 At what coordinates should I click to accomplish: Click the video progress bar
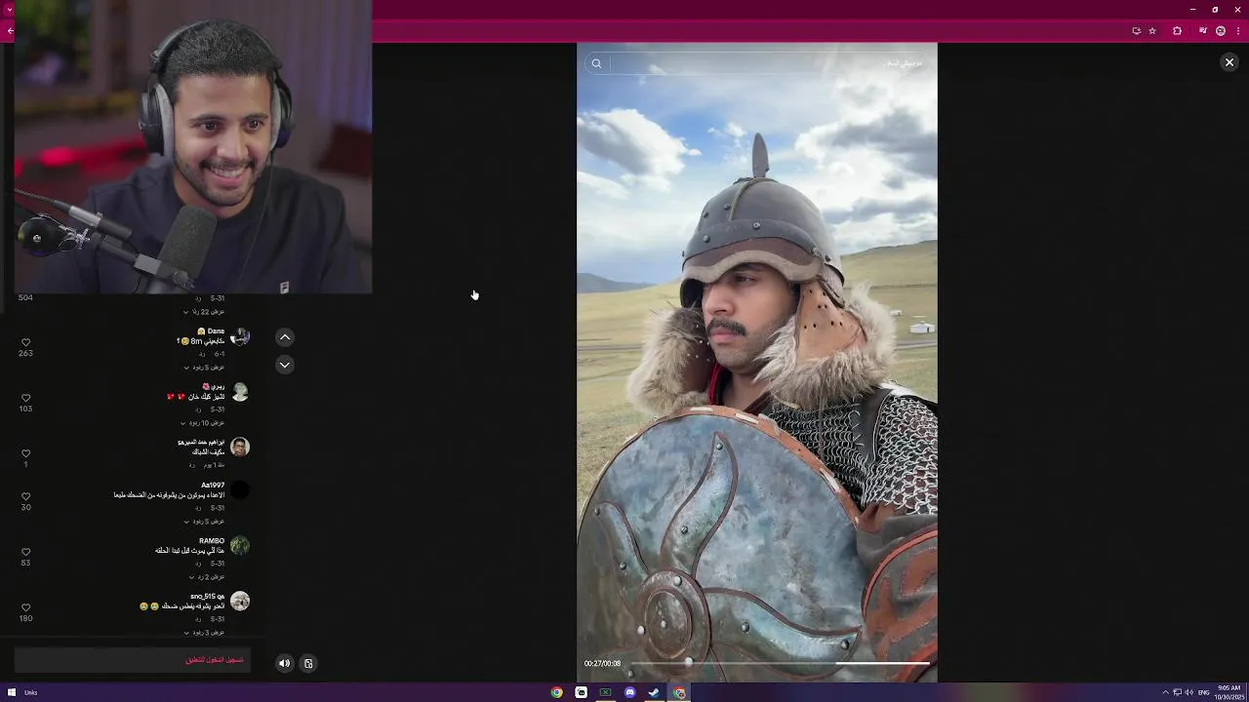(781, 663)
